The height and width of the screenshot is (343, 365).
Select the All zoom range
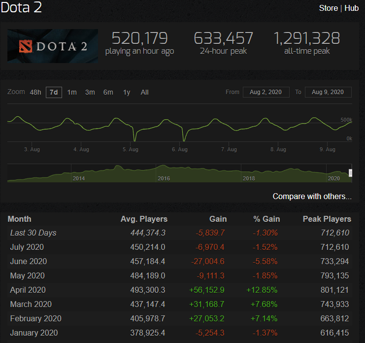click(144, 93)
